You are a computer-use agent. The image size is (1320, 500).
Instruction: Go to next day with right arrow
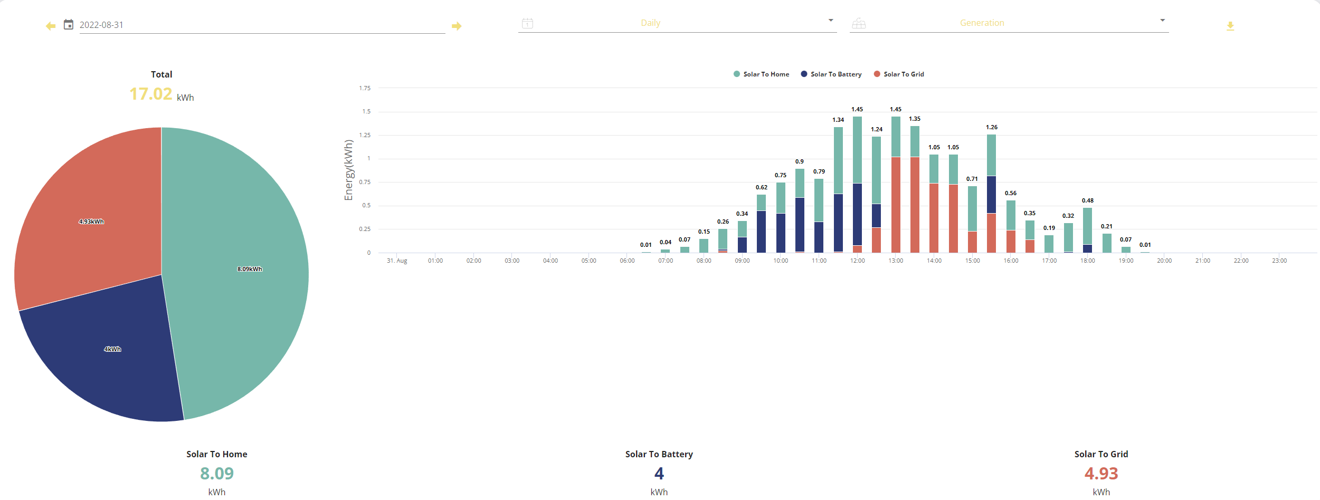tap(457, 26)
